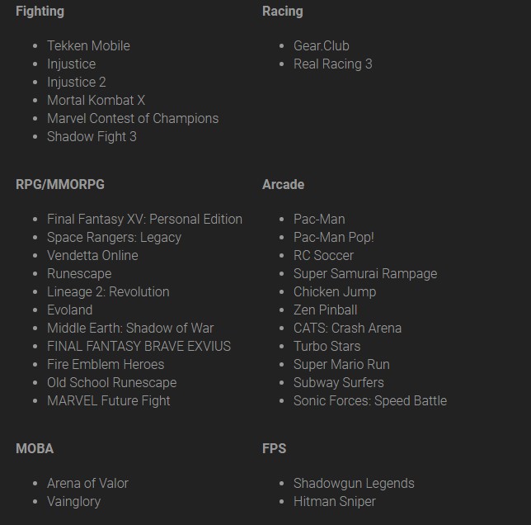Select Arena of Valor under MOBA
This screenshot has width=531, height=525.
87,483
